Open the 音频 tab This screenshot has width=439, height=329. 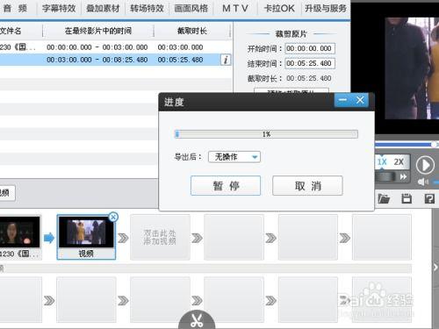16,8
